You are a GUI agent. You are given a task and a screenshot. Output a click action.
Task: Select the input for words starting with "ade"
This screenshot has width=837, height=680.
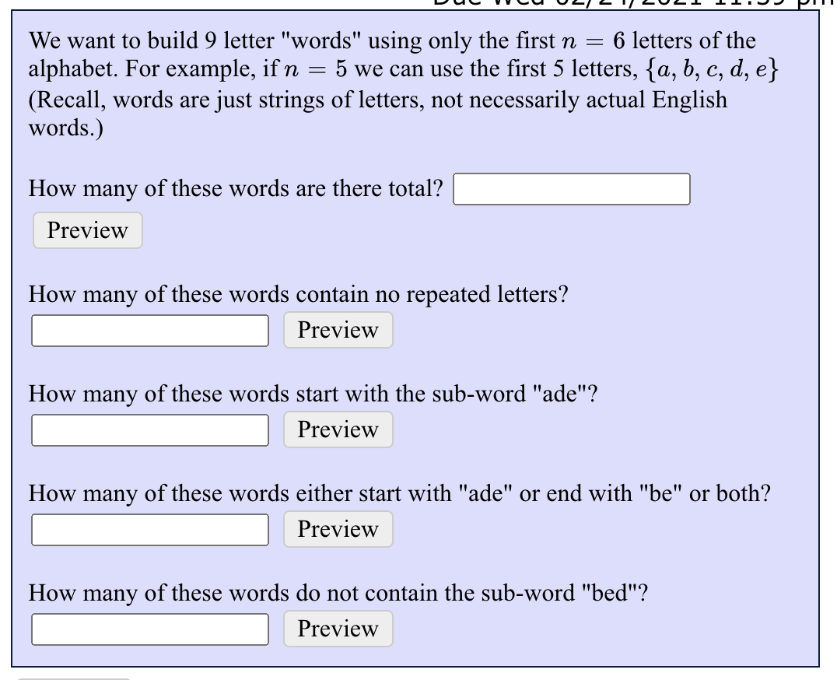[x=150, y=430]
